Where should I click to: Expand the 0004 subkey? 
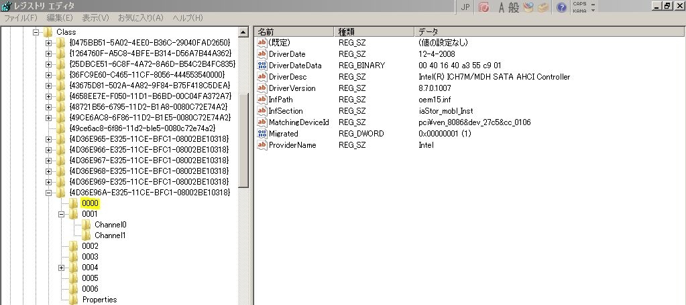[61, 268]
